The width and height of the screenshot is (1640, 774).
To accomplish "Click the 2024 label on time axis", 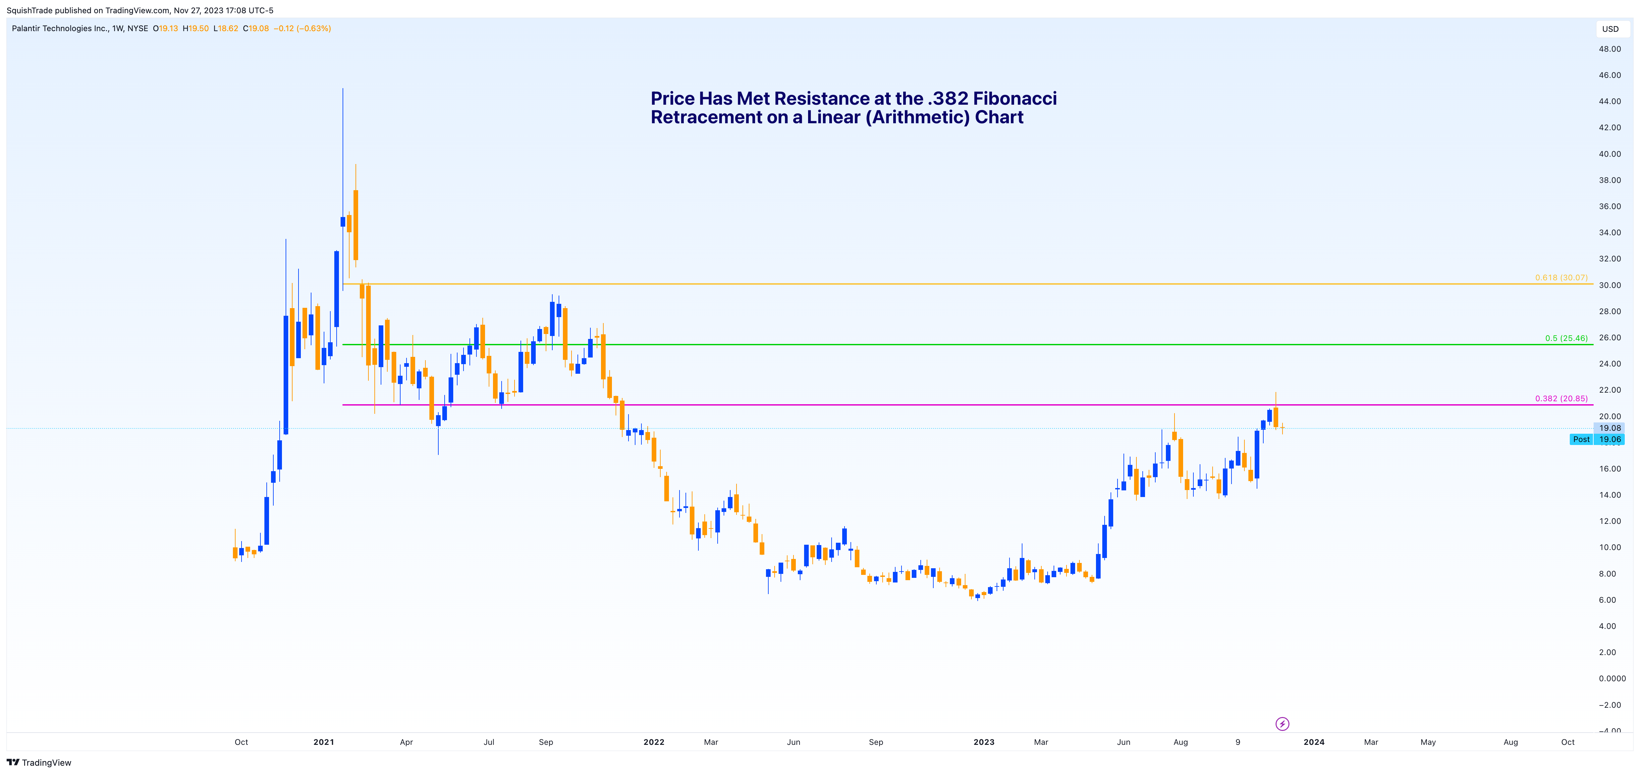I will [x=1314, y=742].
